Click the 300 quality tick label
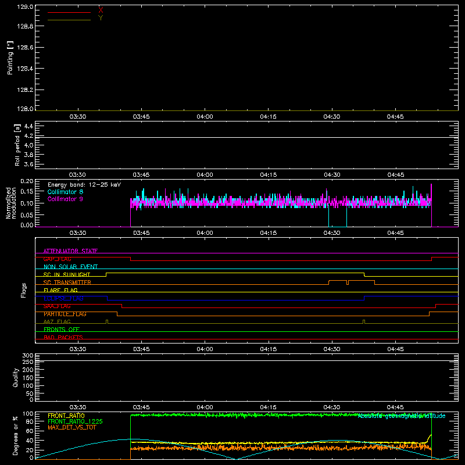The image size is (465, 465). [x=28, y=356]
